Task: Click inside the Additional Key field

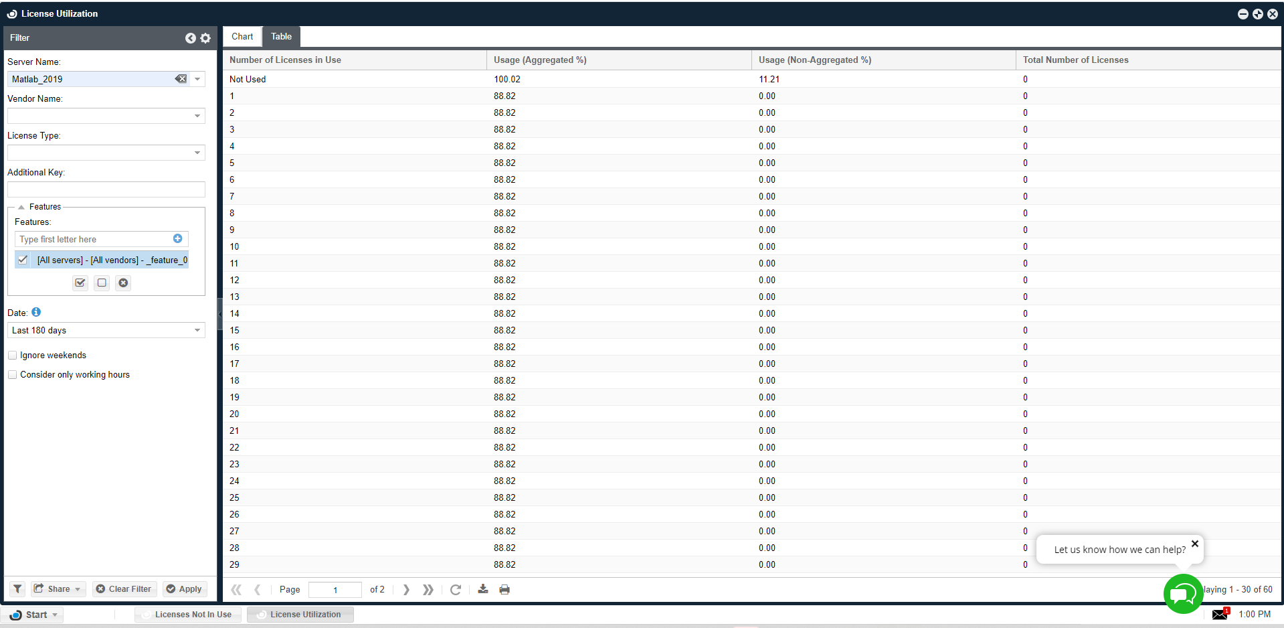Action: click(106, 189)
